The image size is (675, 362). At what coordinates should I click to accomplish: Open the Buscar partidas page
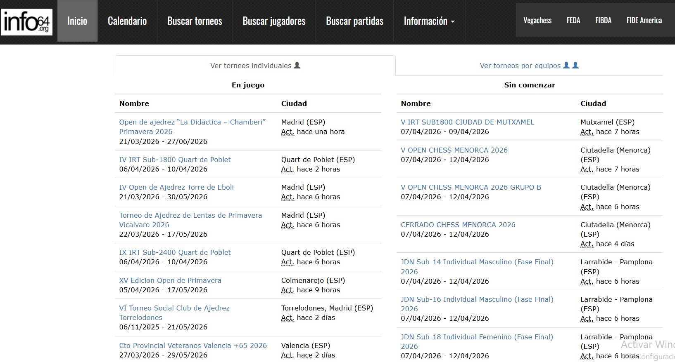click(354, 21)
